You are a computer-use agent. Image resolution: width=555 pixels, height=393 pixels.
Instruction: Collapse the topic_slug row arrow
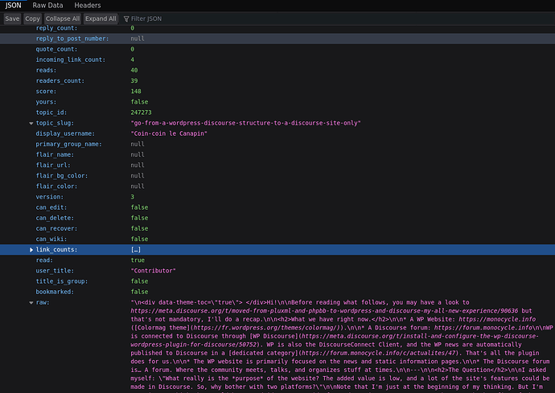coord(31,124)
